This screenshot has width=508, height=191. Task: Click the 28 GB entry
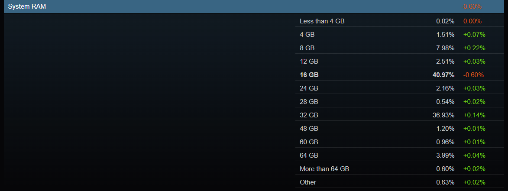click(400, 102)
